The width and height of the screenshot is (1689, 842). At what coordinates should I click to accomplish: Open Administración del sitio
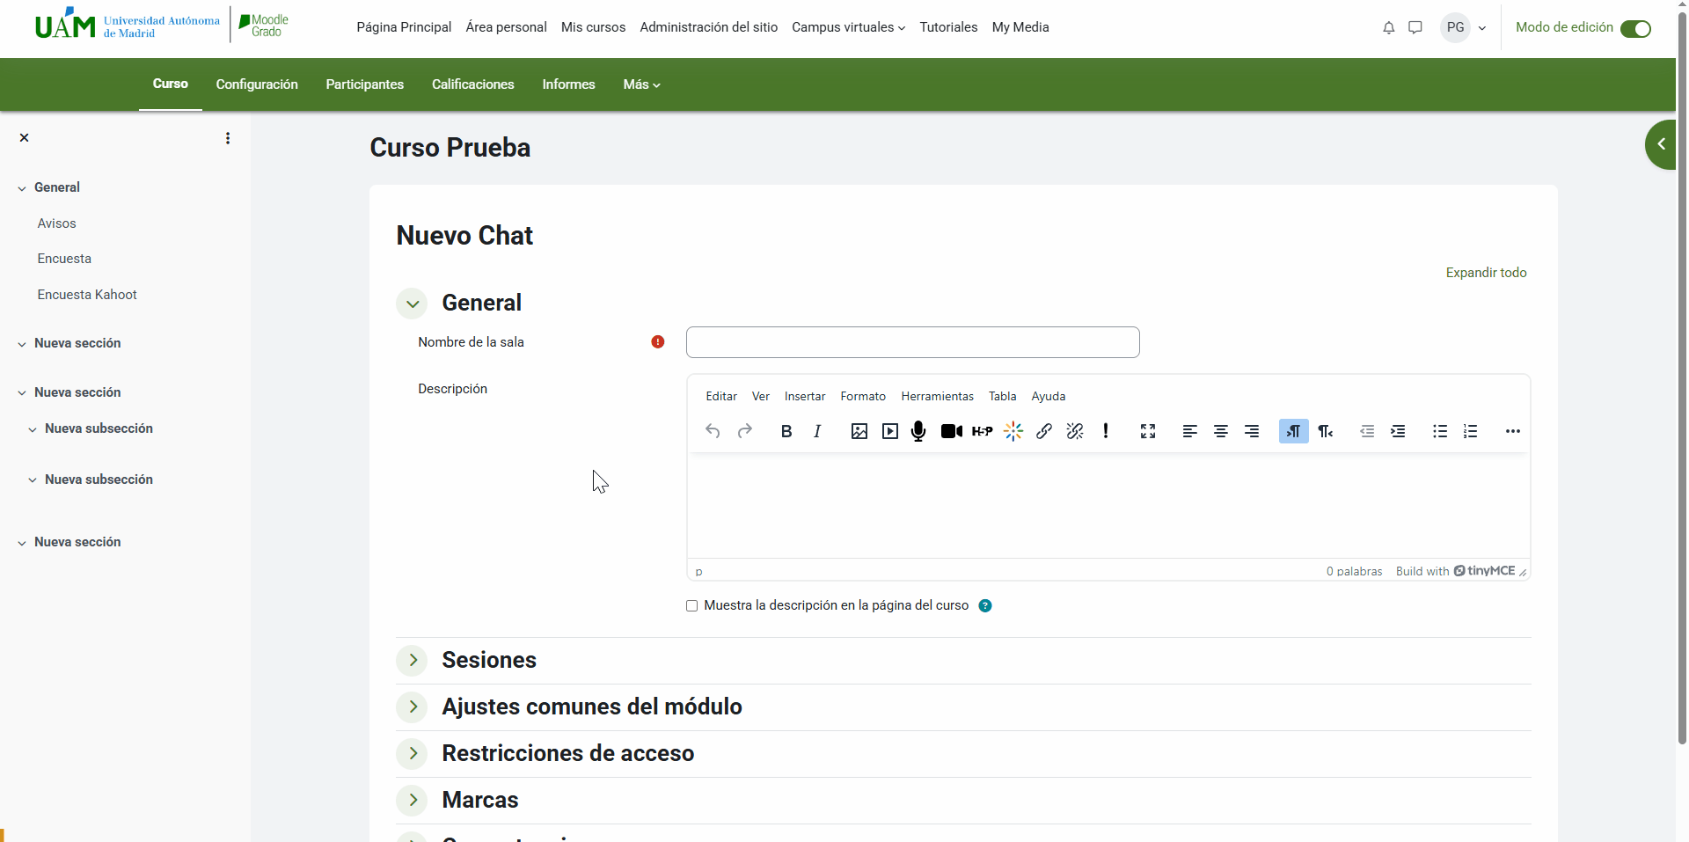pyautogui.click(x=708, y=27)
